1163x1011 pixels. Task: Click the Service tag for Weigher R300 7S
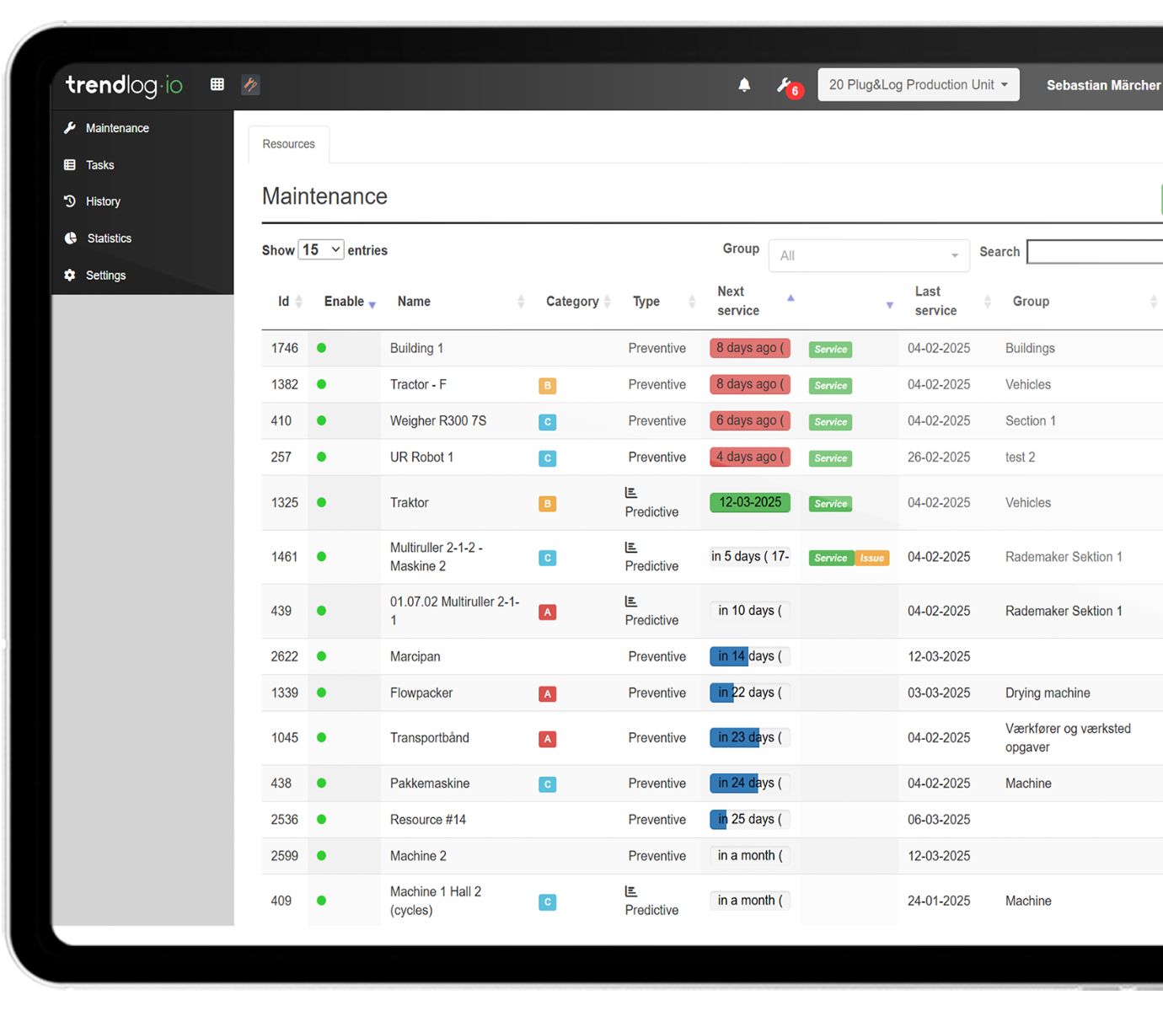click(830, 422)
